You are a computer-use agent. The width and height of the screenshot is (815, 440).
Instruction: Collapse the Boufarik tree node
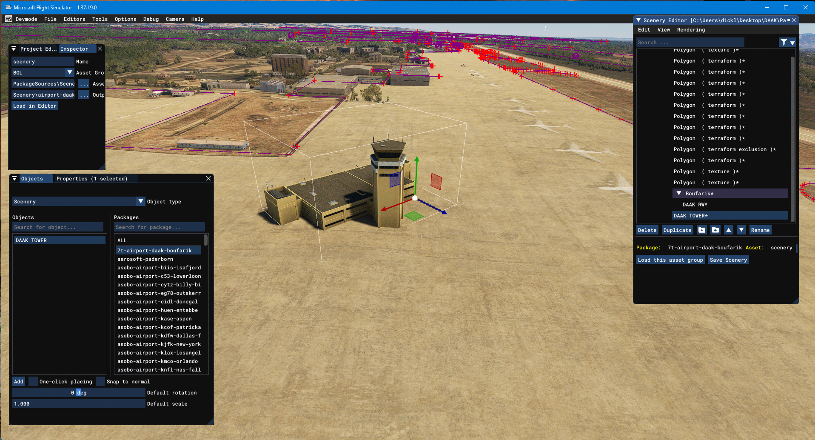679,194
